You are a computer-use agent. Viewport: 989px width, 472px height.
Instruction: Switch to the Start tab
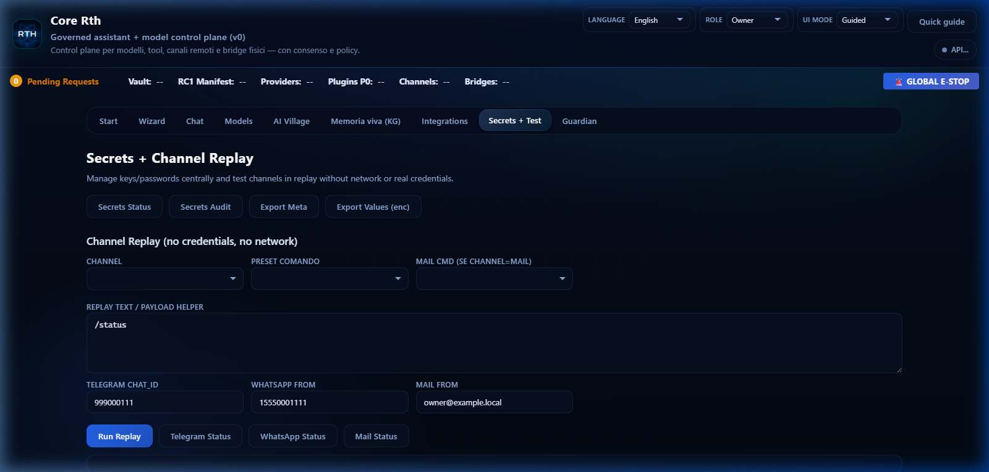pos(108,121)
